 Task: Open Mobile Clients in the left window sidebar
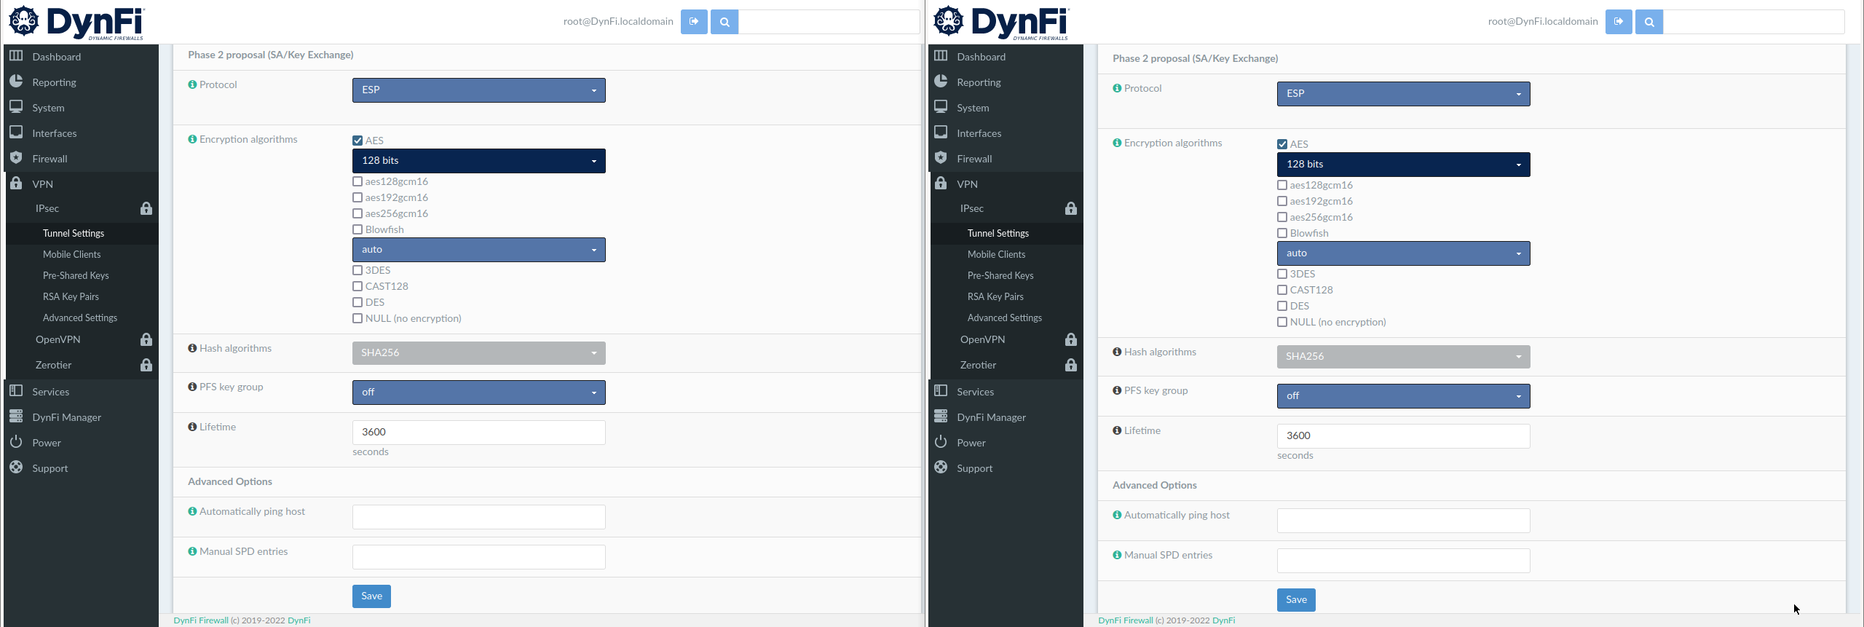pos(71,254)
